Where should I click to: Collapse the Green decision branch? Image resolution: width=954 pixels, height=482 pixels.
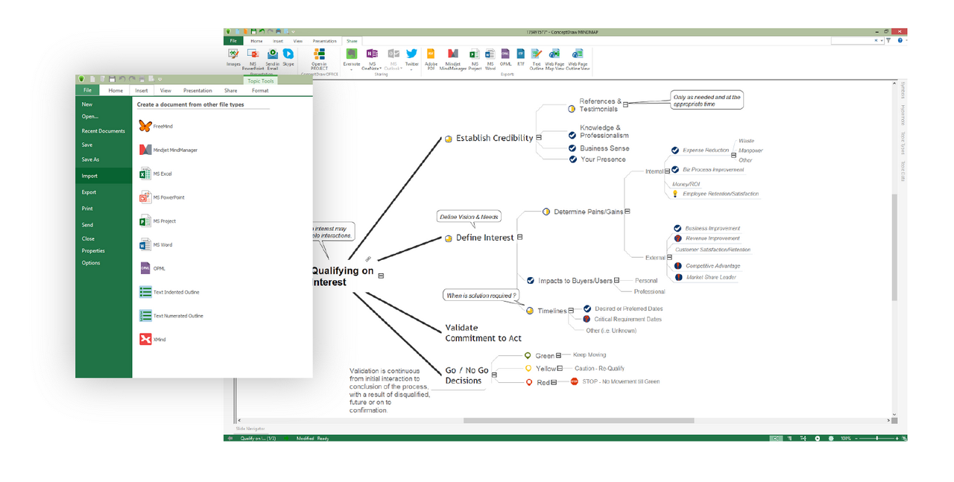[558, 355]
